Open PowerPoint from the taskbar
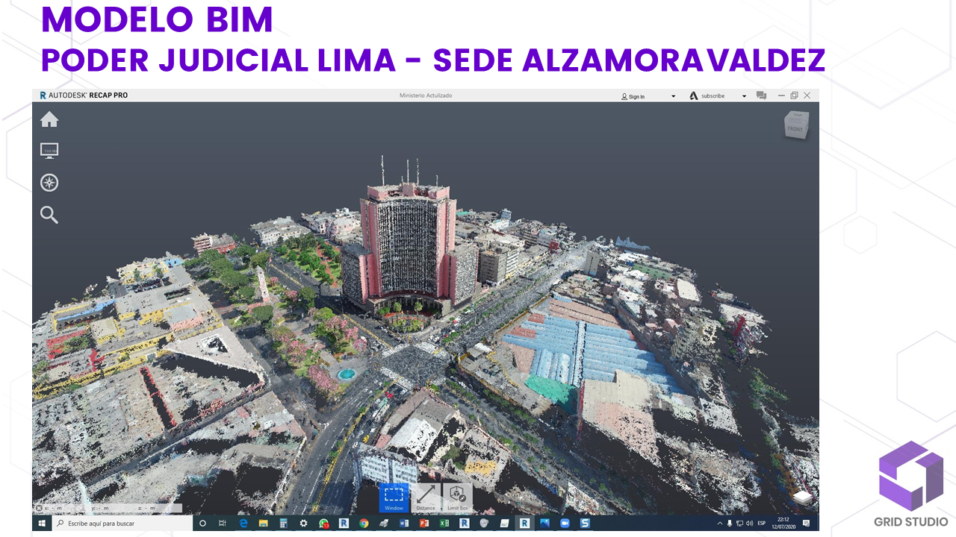Viewport: 956px width, 537px height. [x=424, y=524]
